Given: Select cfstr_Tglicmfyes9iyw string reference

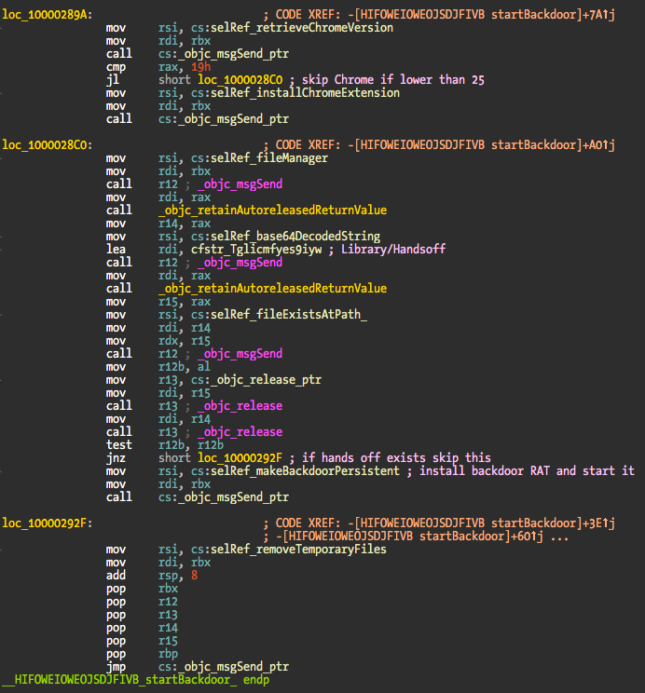Looking at the screenshot, I should click(x=256, y=250).
